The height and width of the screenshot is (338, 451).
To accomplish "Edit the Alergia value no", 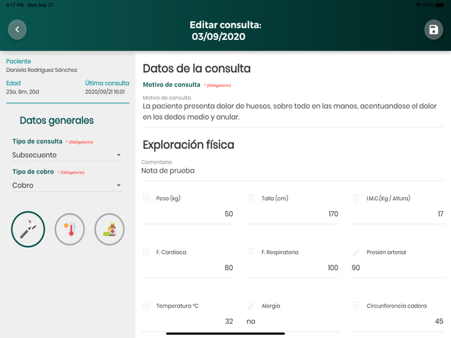I will (293, 321).
